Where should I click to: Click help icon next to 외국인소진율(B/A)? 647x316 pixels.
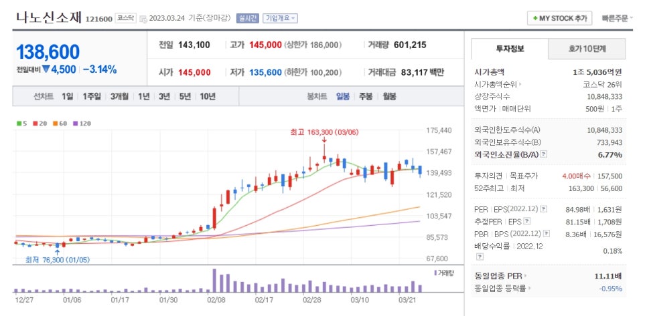[x=543, y=155]
